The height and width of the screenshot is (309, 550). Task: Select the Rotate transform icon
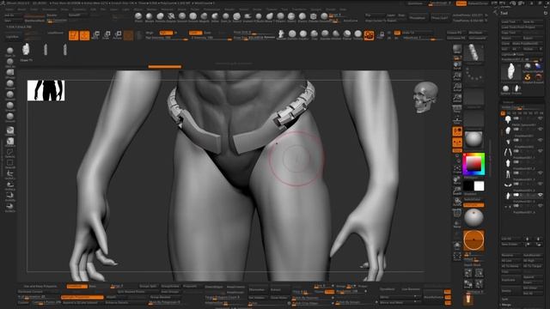118,35
